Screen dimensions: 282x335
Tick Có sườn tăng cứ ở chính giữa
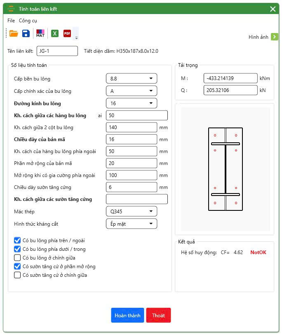coord(17,275)
